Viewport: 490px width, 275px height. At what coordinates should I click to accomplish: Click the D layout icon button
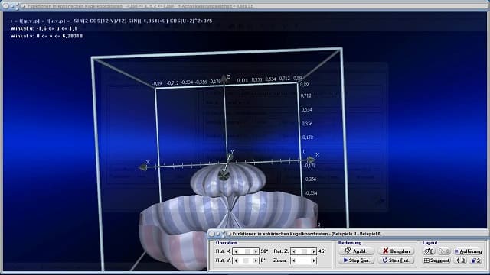460,260
